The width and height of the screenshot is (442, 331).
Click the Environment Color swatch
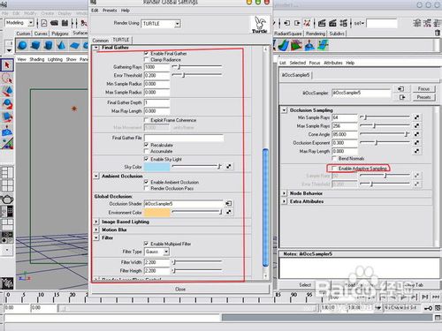tap(156, 212)
